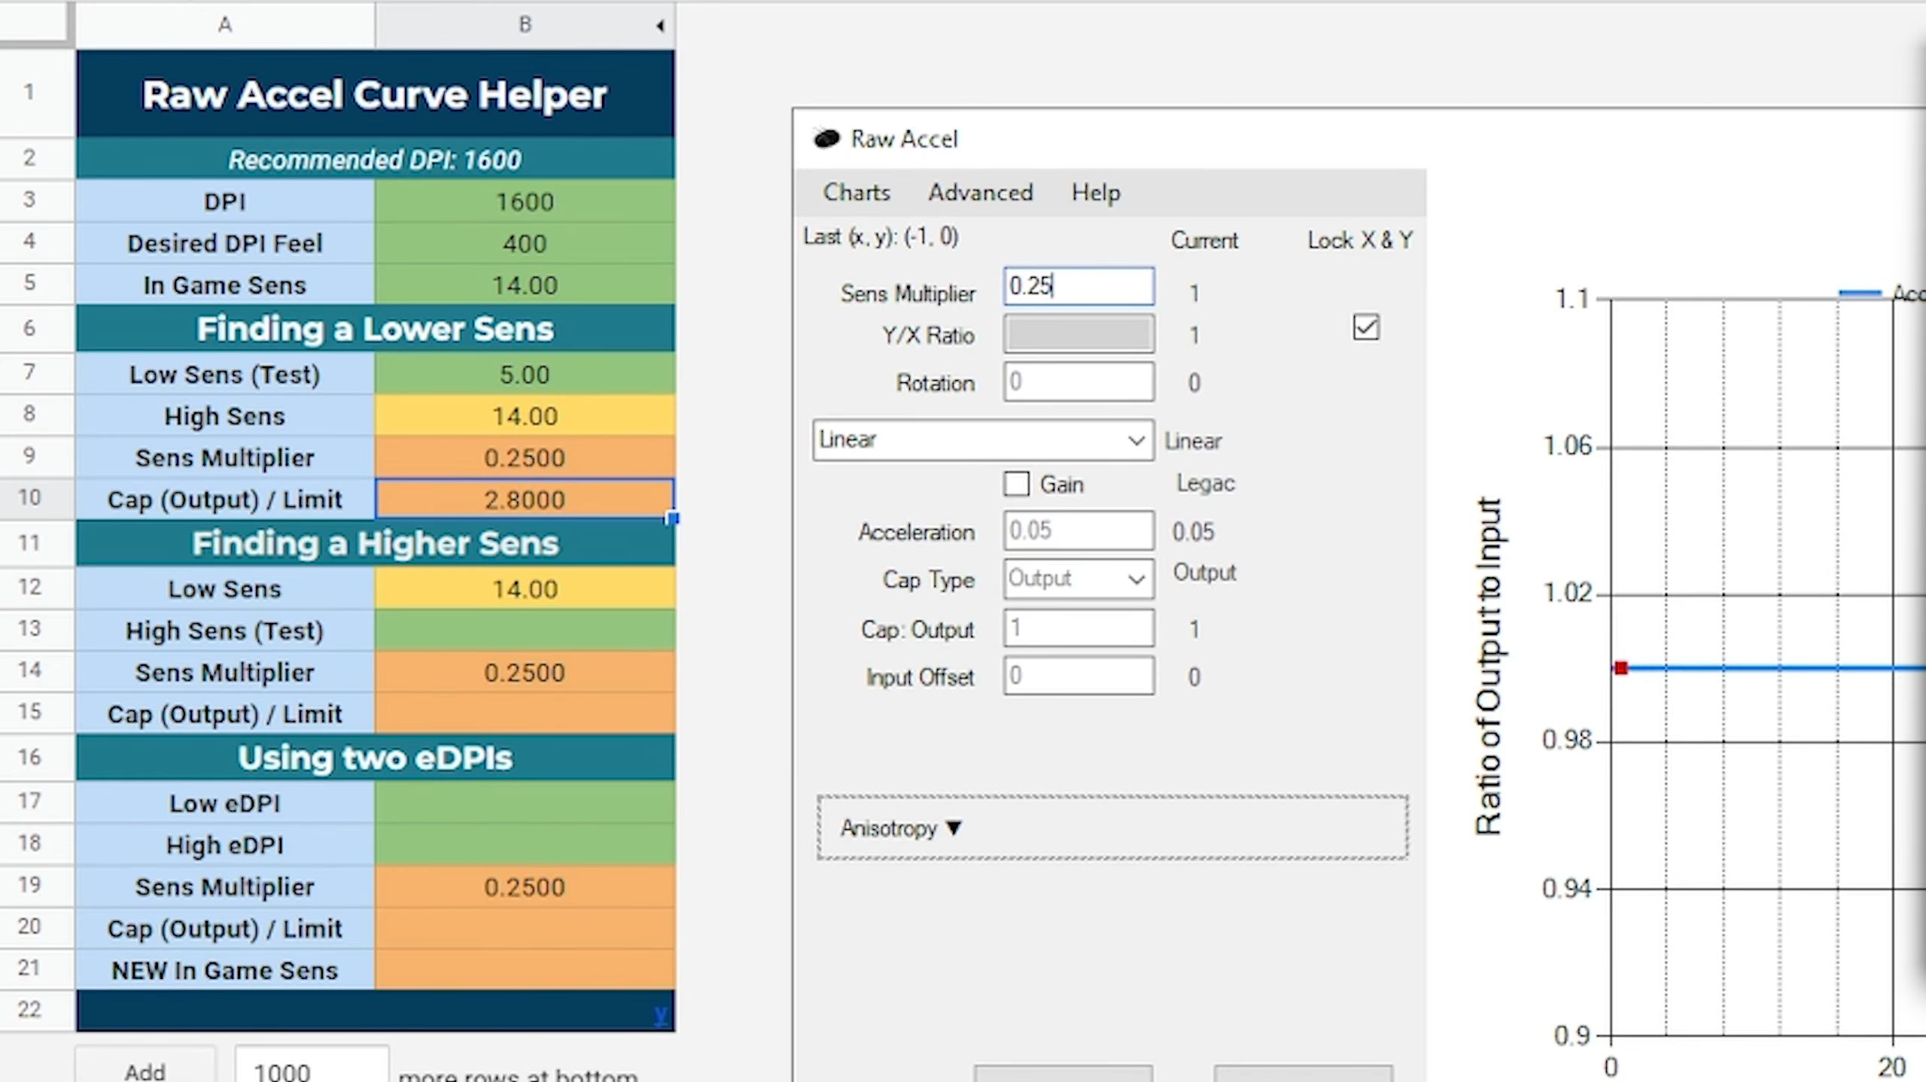
Task: Click the Using two eDPIs header
Action: (x=375, y=757)
